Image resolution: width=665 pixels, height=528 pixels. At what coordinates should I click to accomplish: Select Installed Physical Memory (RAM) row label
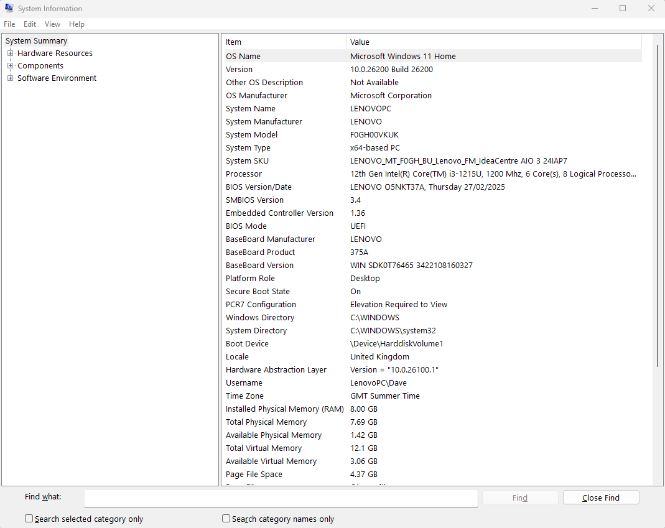click(x=284, y=409)
